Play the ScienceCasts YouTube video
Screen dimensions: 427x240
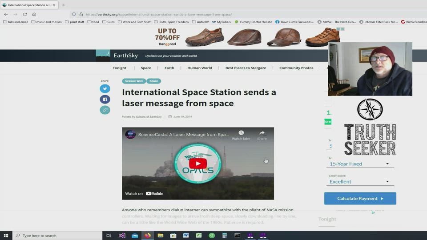point(198,163)
